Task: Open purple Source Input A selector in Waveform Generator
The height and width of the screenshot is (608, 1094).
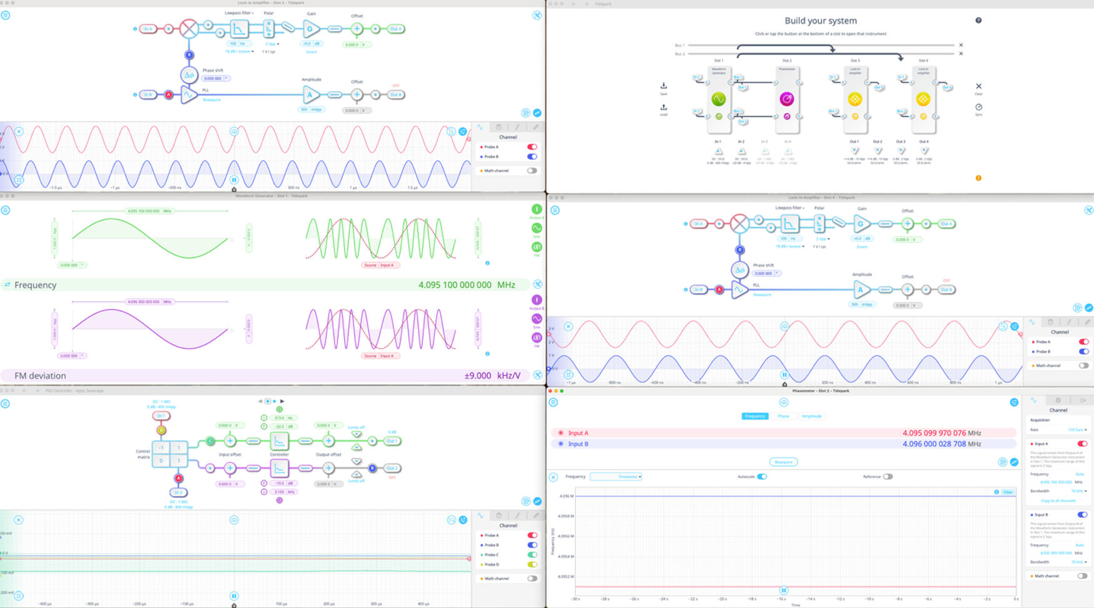Action: click(x=380, y=356)
